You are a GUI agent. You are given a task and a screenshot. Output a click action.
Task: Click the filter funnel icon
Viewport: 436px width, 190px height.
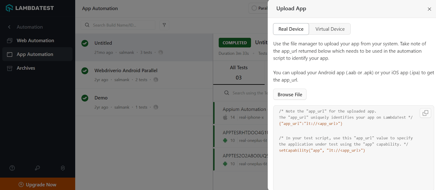click(164, 25)
